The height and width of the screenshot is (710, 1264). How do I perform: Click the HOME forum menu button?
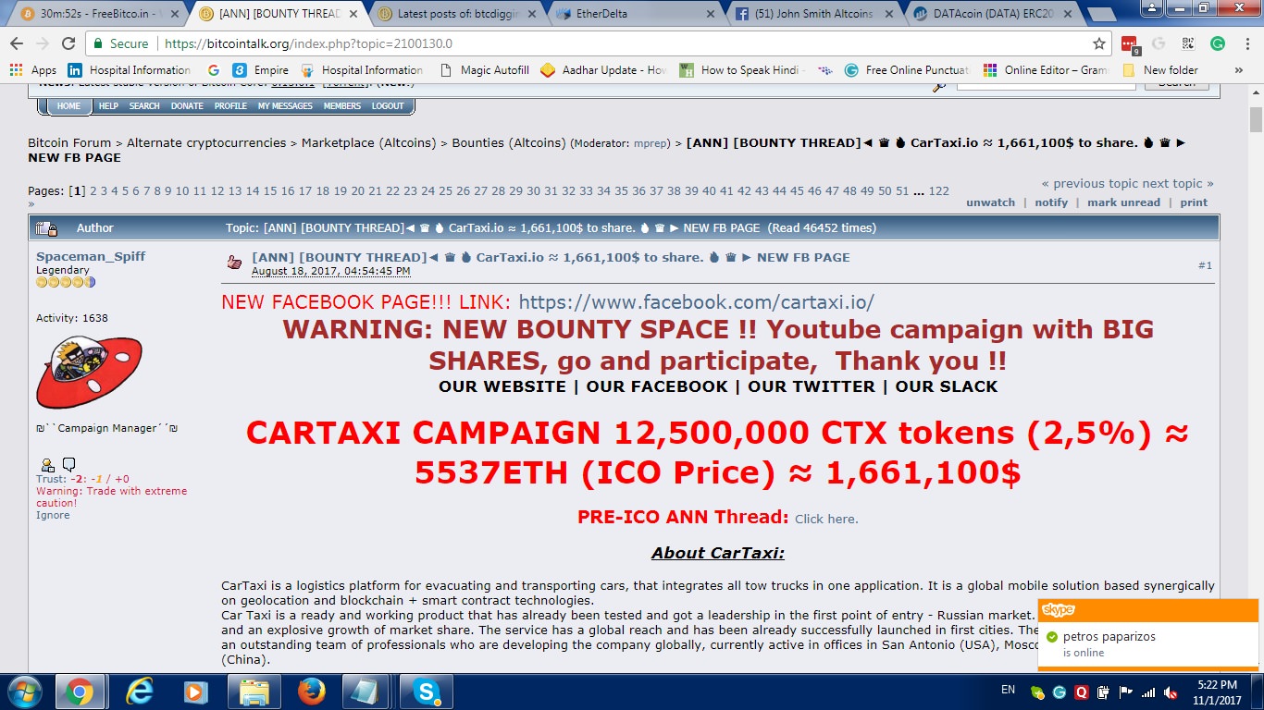[68, 106]
